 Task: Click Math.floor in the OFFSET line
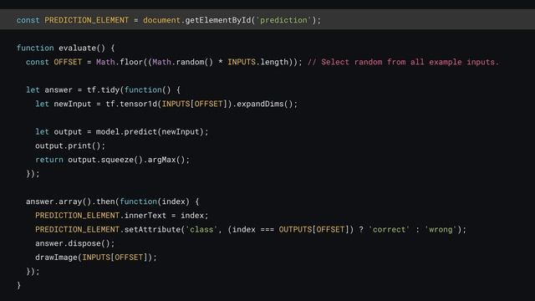[x=119, y=62]
